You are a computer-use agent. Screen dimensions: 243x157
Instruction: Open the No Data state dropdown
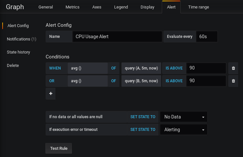[x=184, y=117]
